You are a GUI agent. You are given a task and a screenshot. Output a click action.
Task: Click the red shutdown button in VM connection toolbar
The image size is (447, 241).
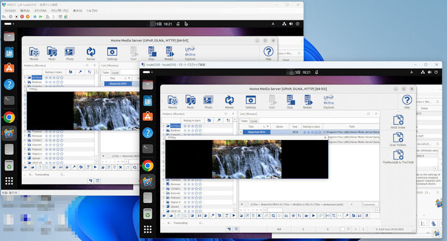[x=22, y=17]
